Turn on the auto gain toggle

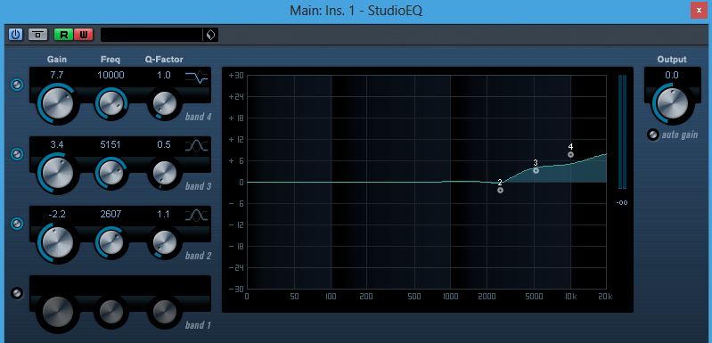pyautogui.click(x=652, y=135)
